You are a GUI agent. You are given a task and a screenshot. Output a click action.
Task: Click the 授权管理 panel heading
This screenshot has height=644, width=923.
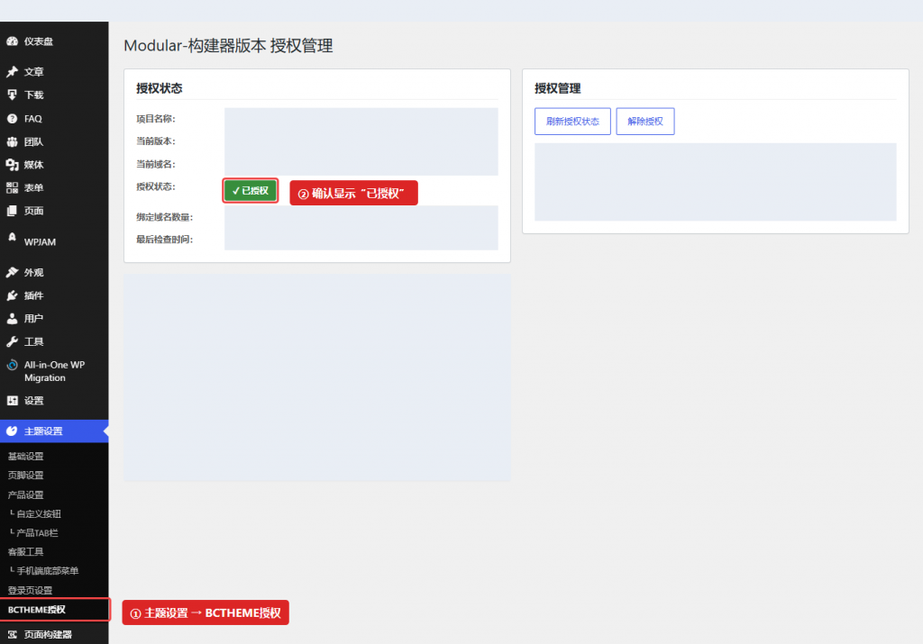[x=557, y=88]
